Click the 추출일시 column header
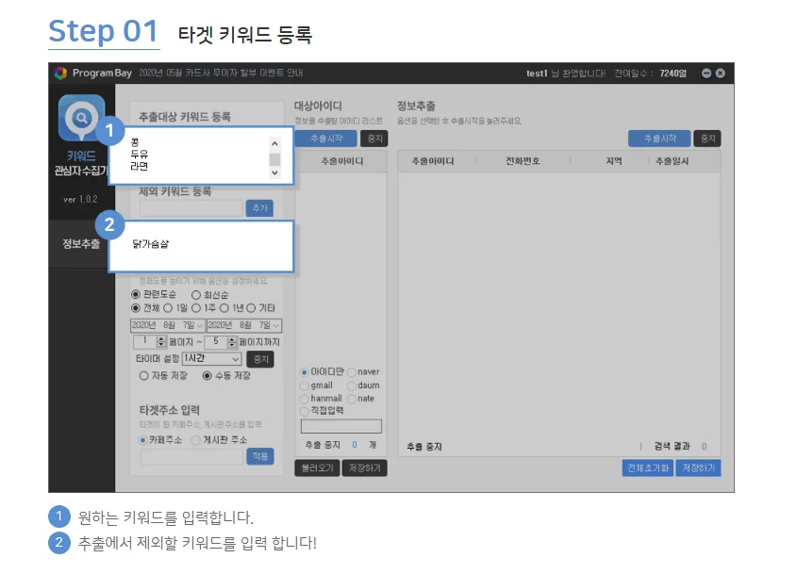Screen dimensions: 797x574 [672, 161]
